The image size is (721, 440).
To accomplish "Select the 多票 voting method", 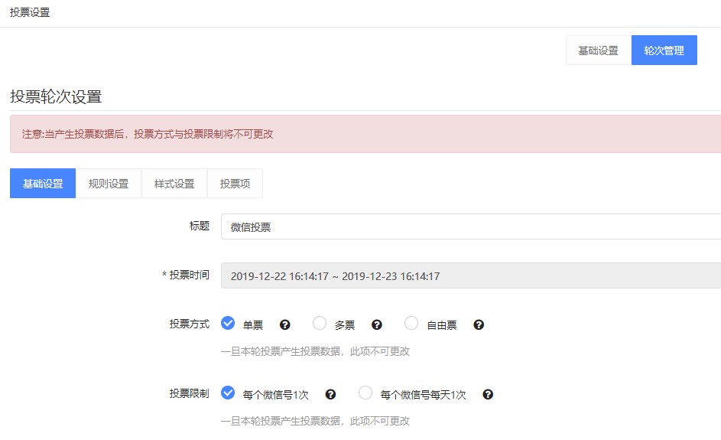I will tap(320, 323).
